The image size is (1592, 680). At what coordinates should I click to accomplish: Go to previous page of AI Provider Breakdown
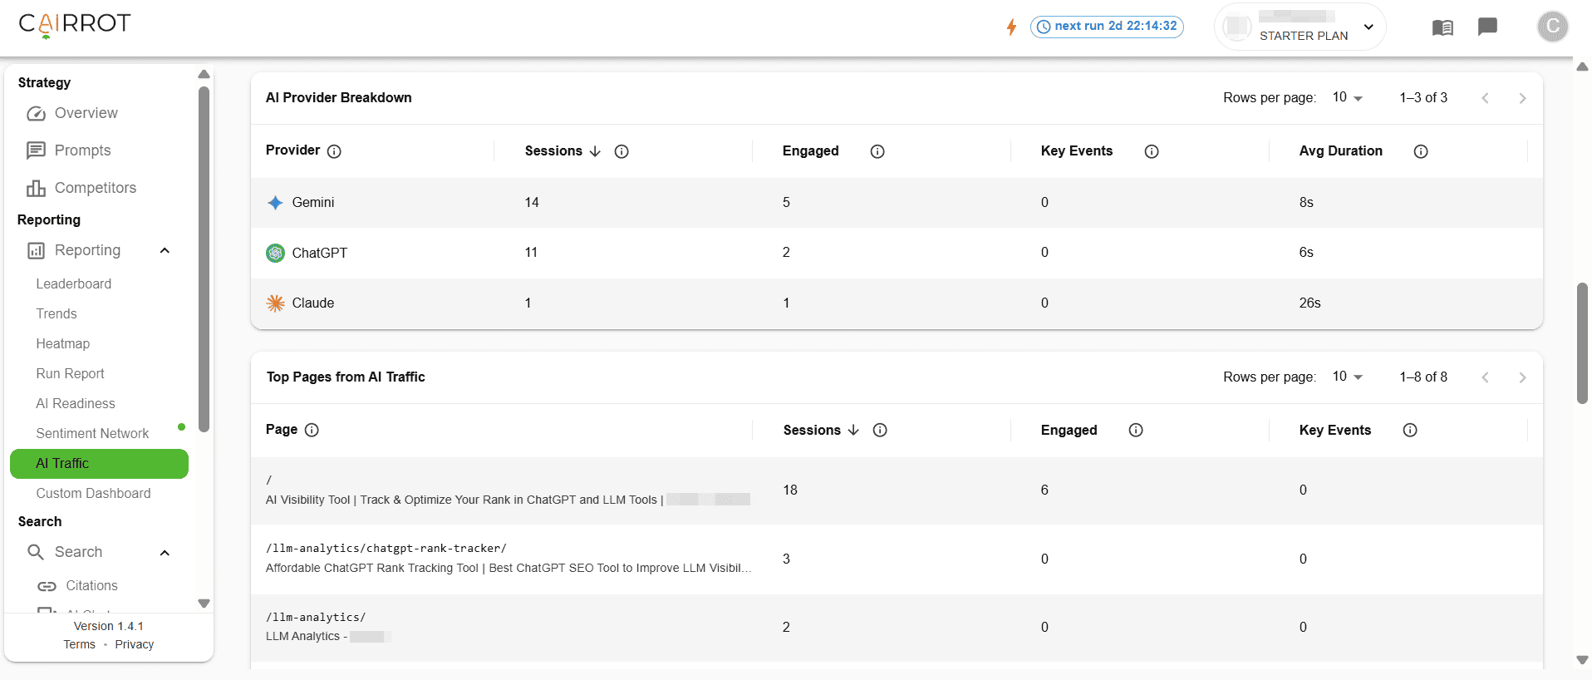1485,98
